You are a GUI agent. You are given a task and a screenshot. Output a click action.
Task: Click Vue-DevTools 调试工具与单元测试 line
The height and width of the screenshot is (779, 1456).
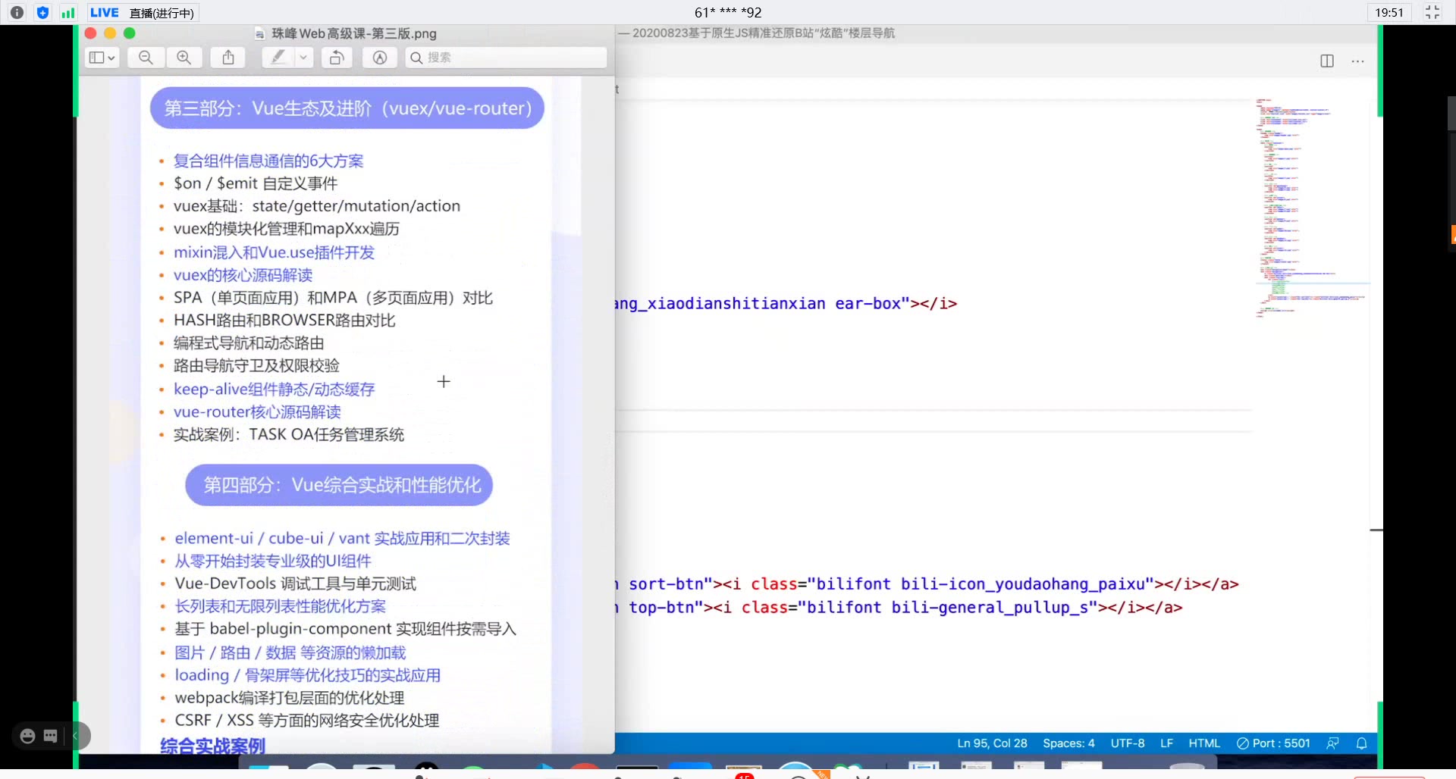(x=296, y=583)
